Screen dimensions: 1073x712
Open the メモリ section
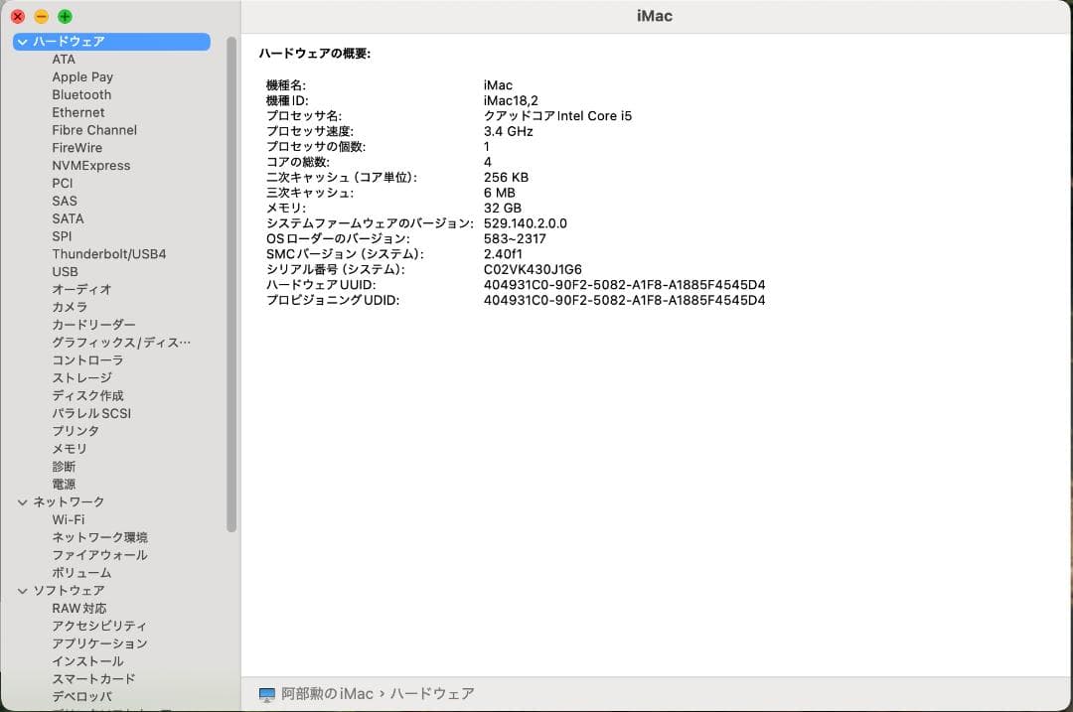coord(70,449)
